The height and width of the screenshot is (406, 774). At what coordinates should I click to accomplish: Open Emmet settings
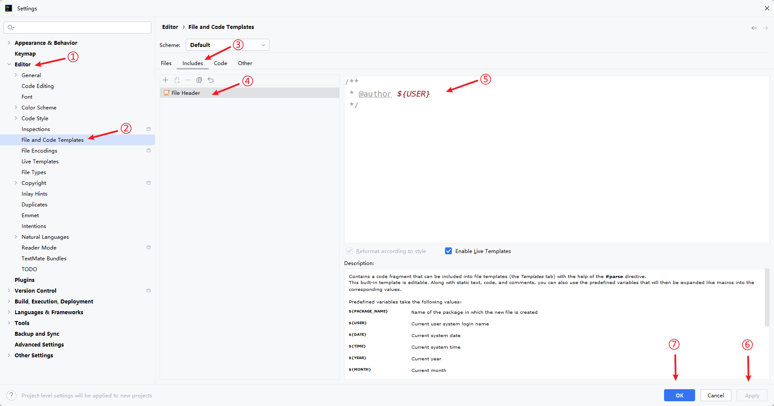click(30, 215)
